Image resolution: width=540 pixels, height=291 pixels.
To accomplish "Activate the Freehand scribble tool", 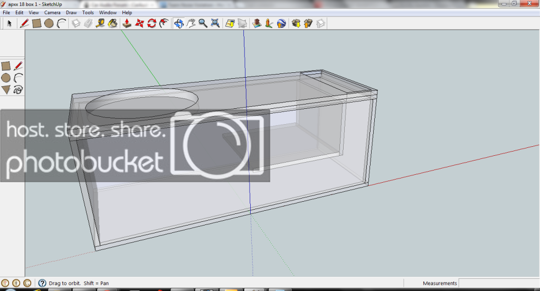I will (18, 90).
